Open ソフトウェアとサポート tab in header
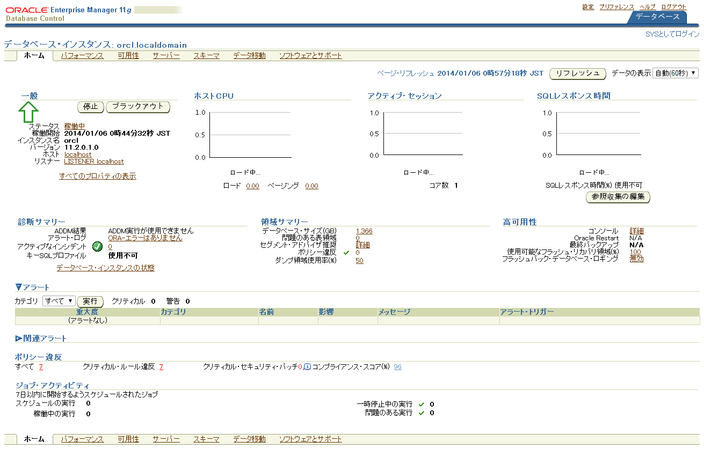The width and height of the screenshot is (704, 449). (x=310, y=56)
